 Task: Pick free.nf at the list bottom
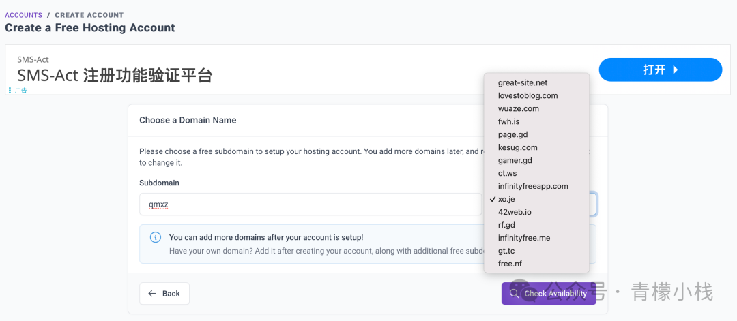point(510,264)
